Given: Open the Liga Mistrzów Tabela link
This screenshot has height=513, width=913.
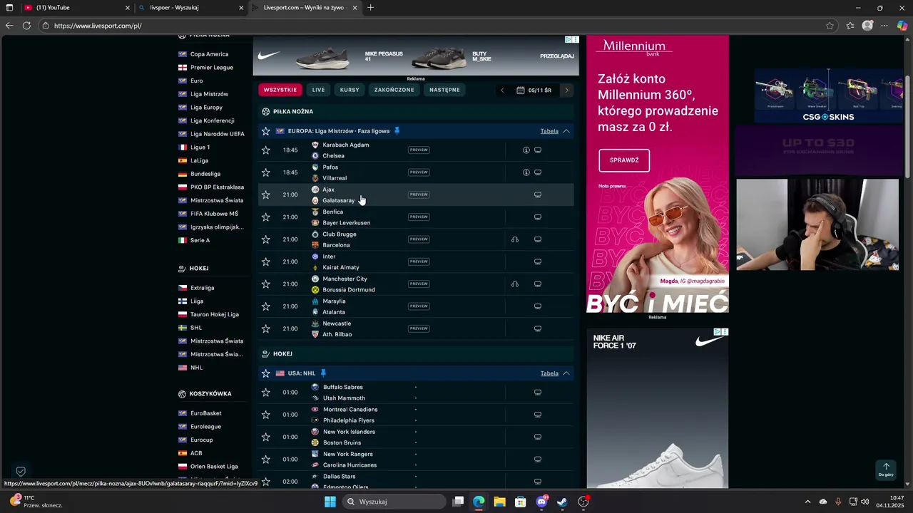Looking at the screenshot, I should [549, 131].
